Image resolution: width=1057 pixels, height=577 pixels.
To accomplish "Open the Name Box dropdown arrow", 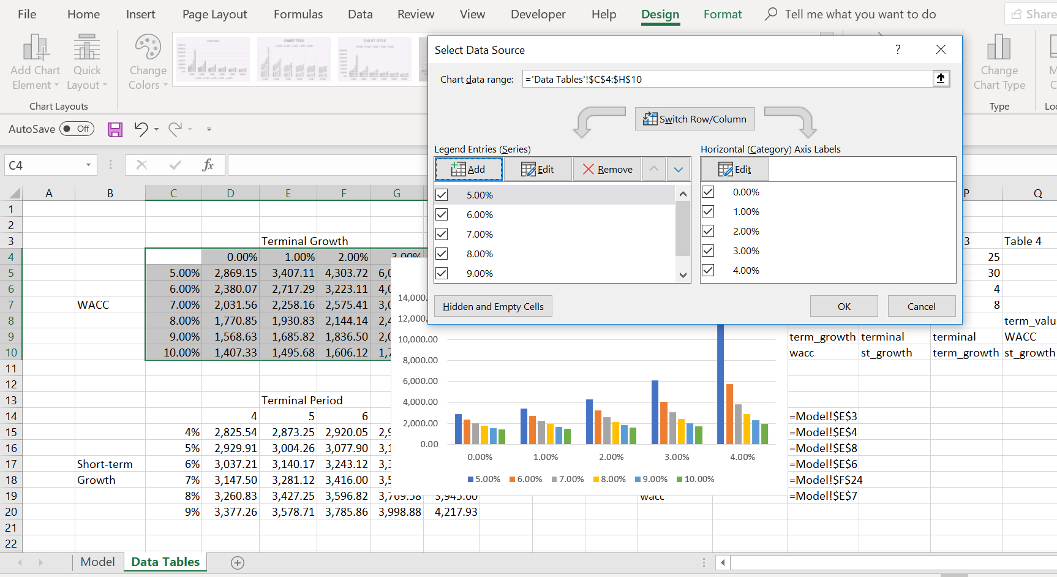I will 88,165.
